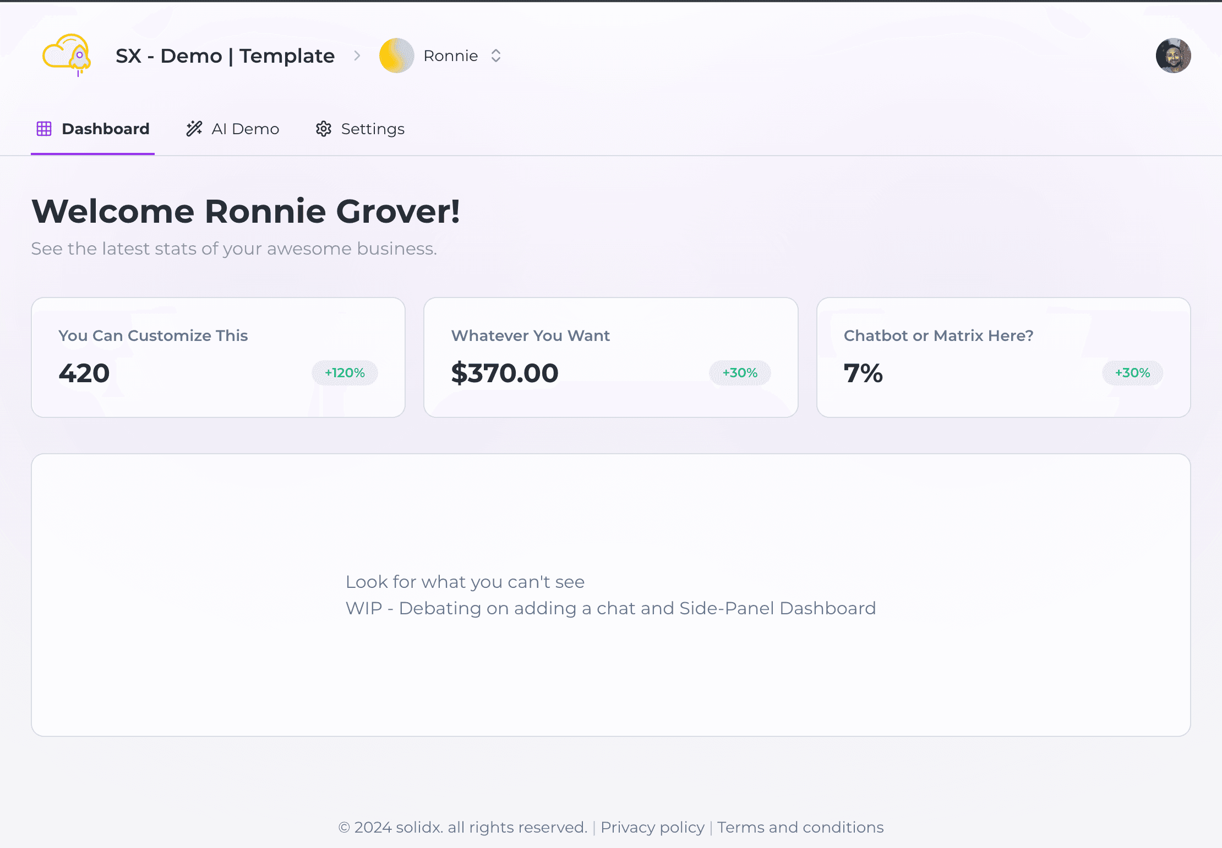Open the user profile avatar menu

click(x=1173, y=56)
